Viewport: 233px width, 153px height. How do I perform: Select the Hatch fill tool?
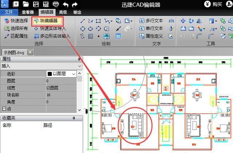click(91, 36)
